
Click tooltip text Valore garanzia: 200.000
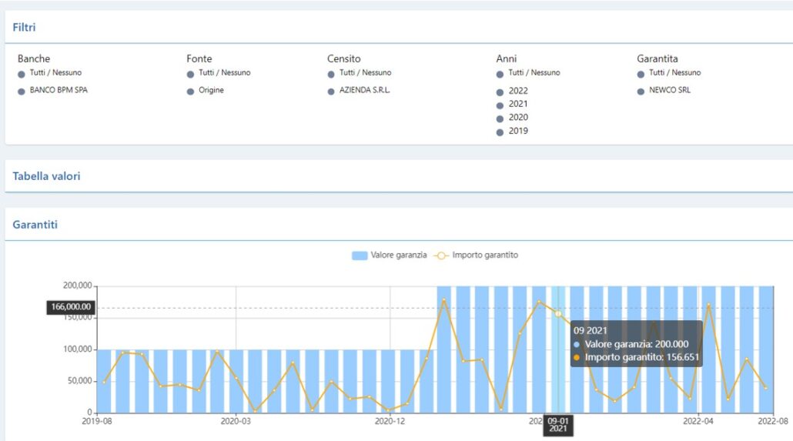pos(636,344)
